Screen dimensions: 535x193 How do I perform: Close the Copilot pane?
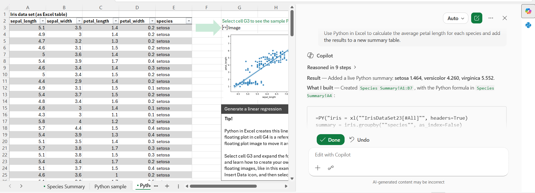point(505,18)
